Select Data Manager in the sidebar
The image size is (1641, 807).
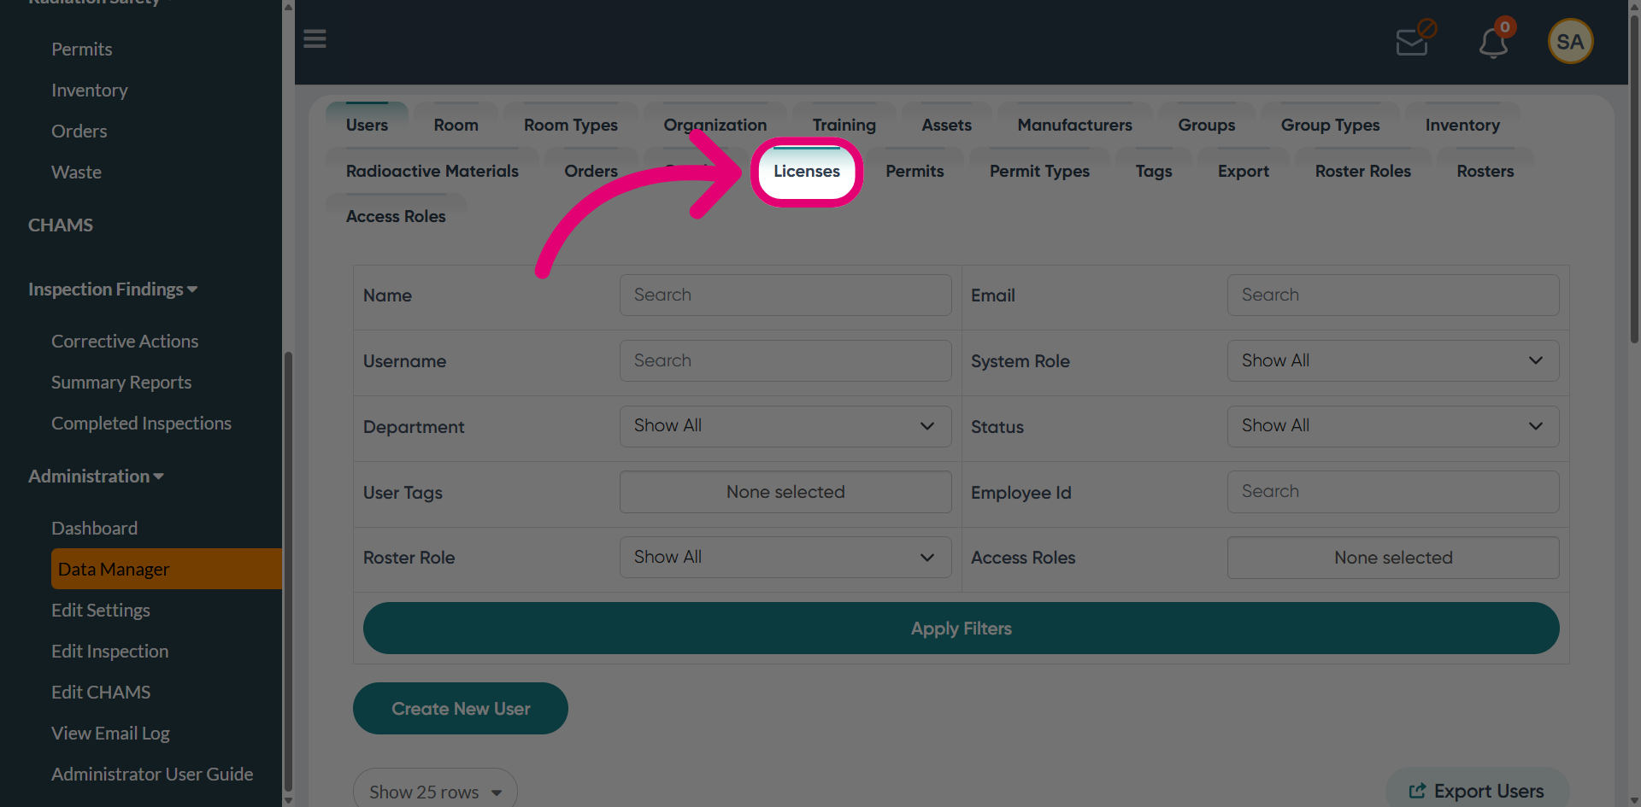pyautogui.click(x=166, y=569)
